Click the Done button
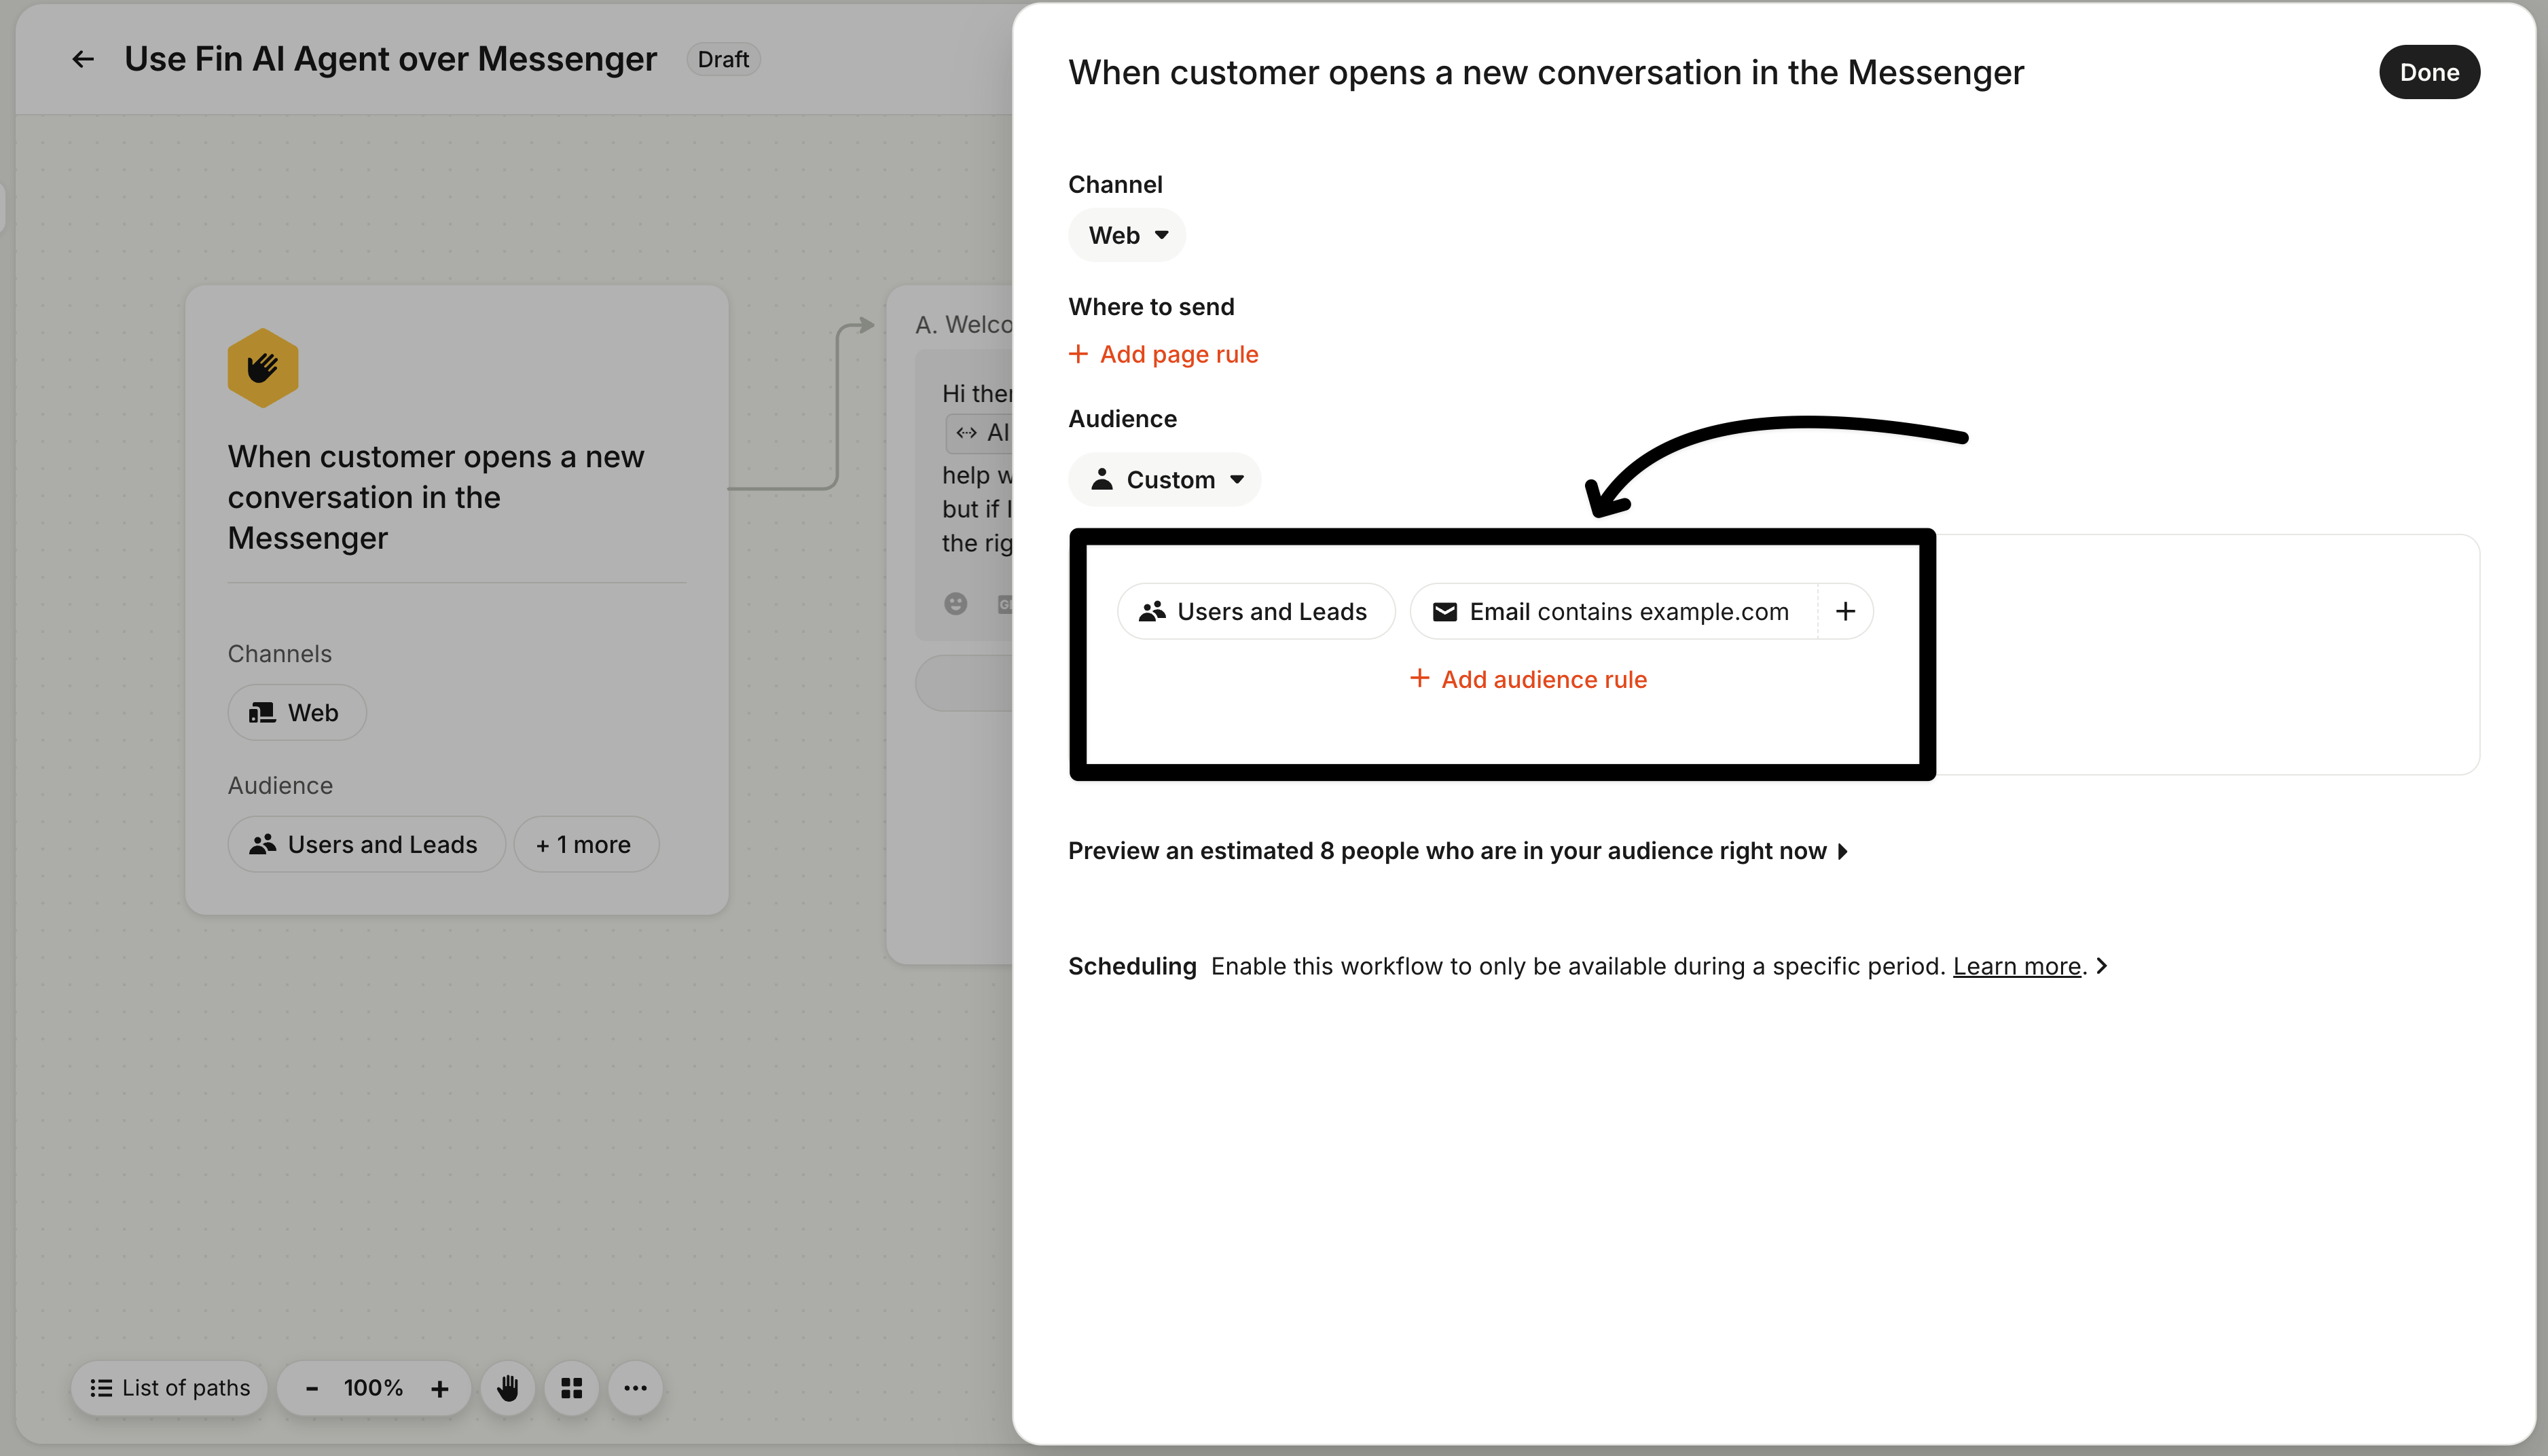The width and height of the screenshot is (2548, 1456). tap(2428, 72)
